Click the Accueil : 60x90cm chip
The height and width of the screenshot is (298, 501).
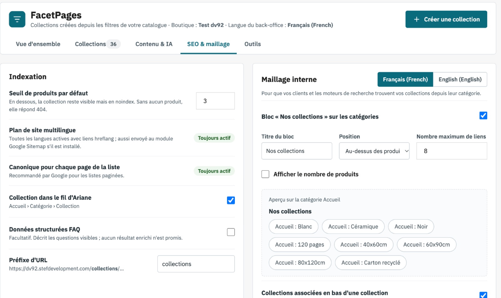tap(426, 245)
